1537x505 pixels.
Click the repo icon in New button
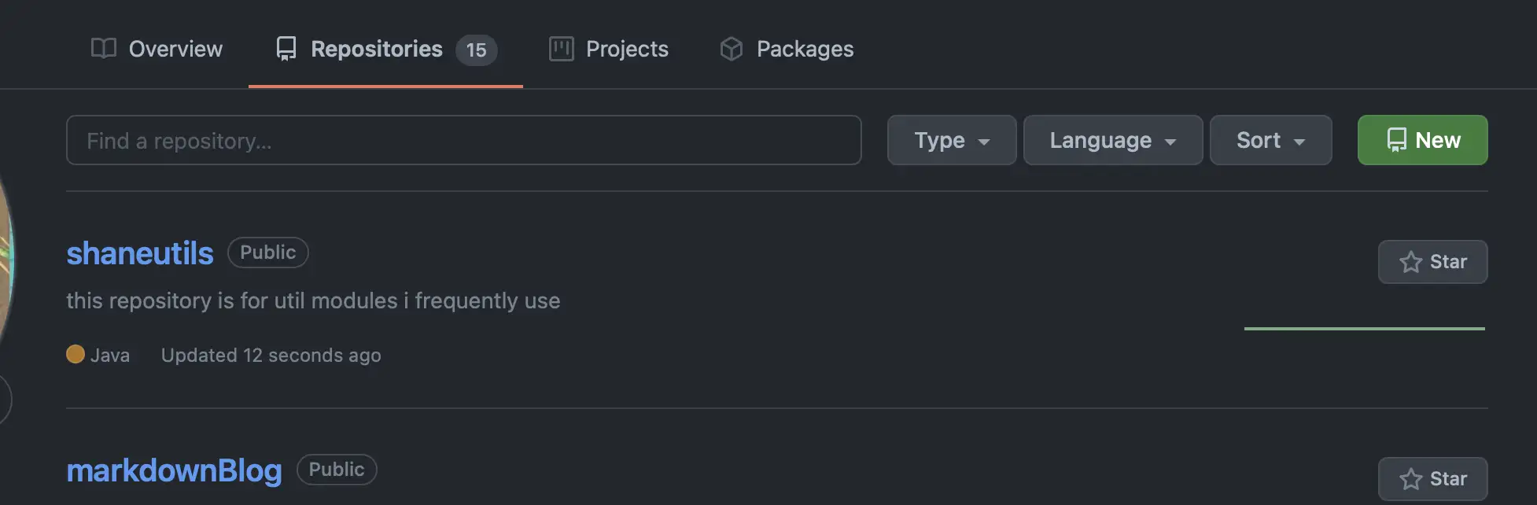click(1396, 140)
